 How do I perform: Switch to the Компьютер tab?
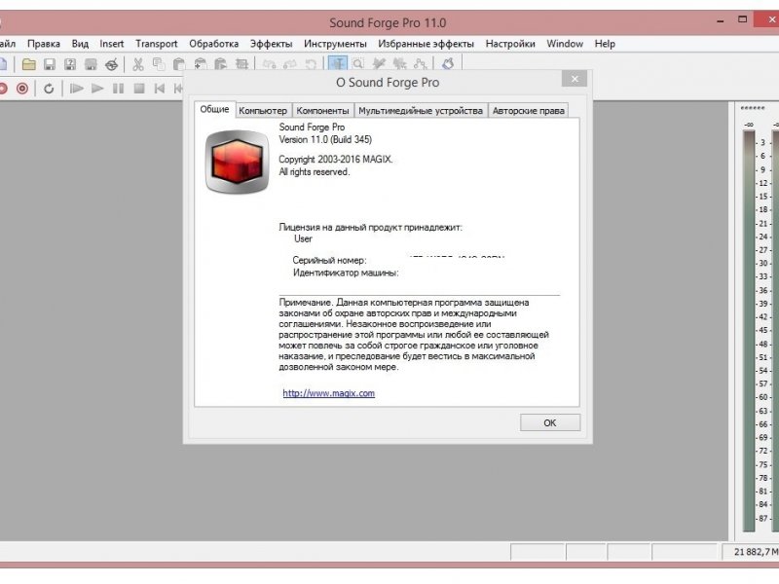click(x=263, y=111)
